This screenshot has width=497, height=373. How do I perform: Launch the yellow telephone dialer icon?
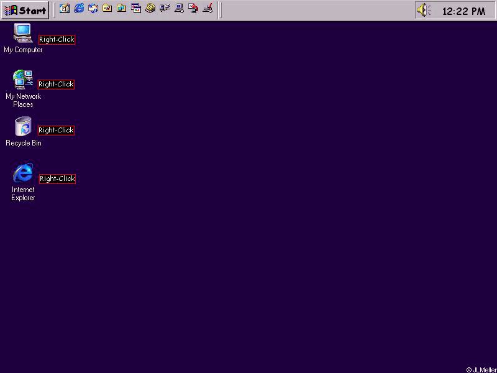point(150,9)
